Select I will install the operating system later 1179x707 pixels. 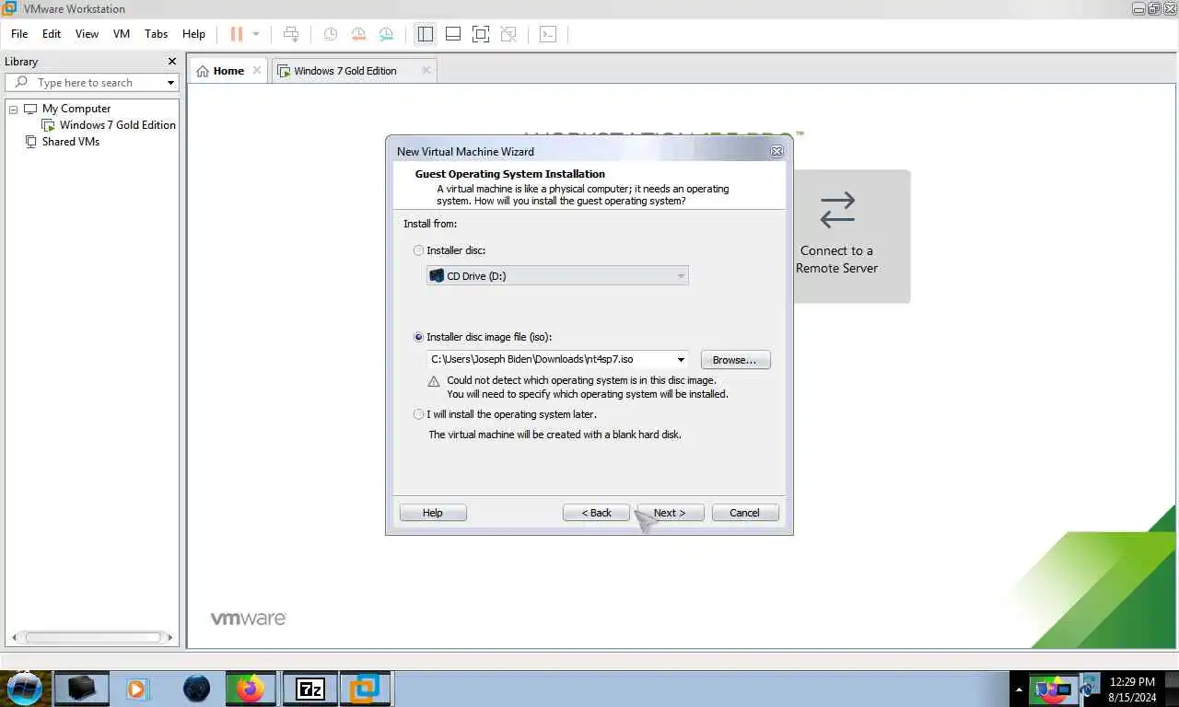pos(419,414)
